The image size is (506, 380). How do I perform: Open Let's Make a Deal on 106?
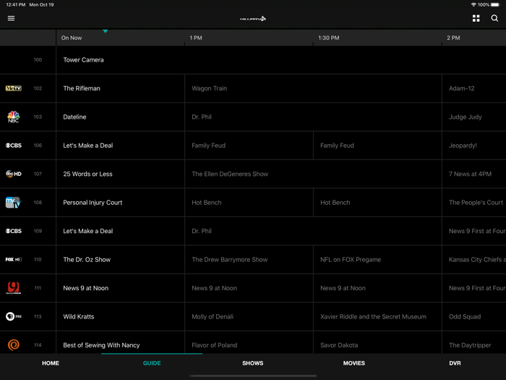pos(121,145)
